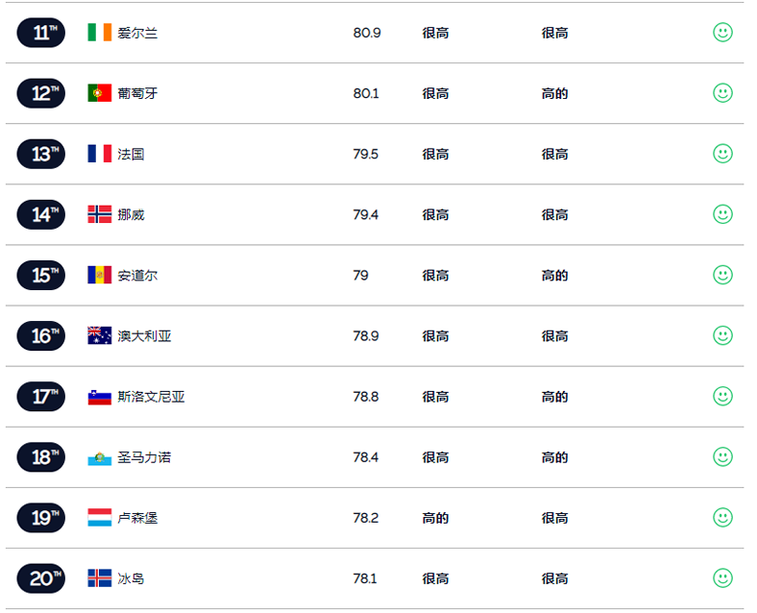Select the 12th rank badge
The height and width of the screenshot is (613, 757).
point(41,93)
